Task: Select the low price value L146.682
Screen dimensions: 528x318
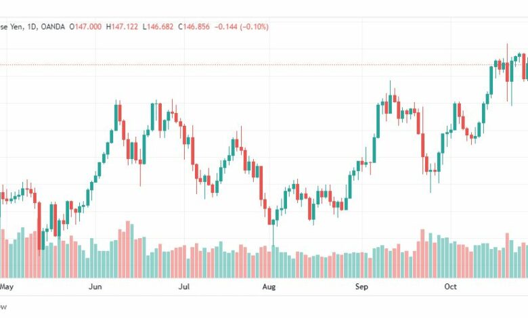Action: [158, 26]
